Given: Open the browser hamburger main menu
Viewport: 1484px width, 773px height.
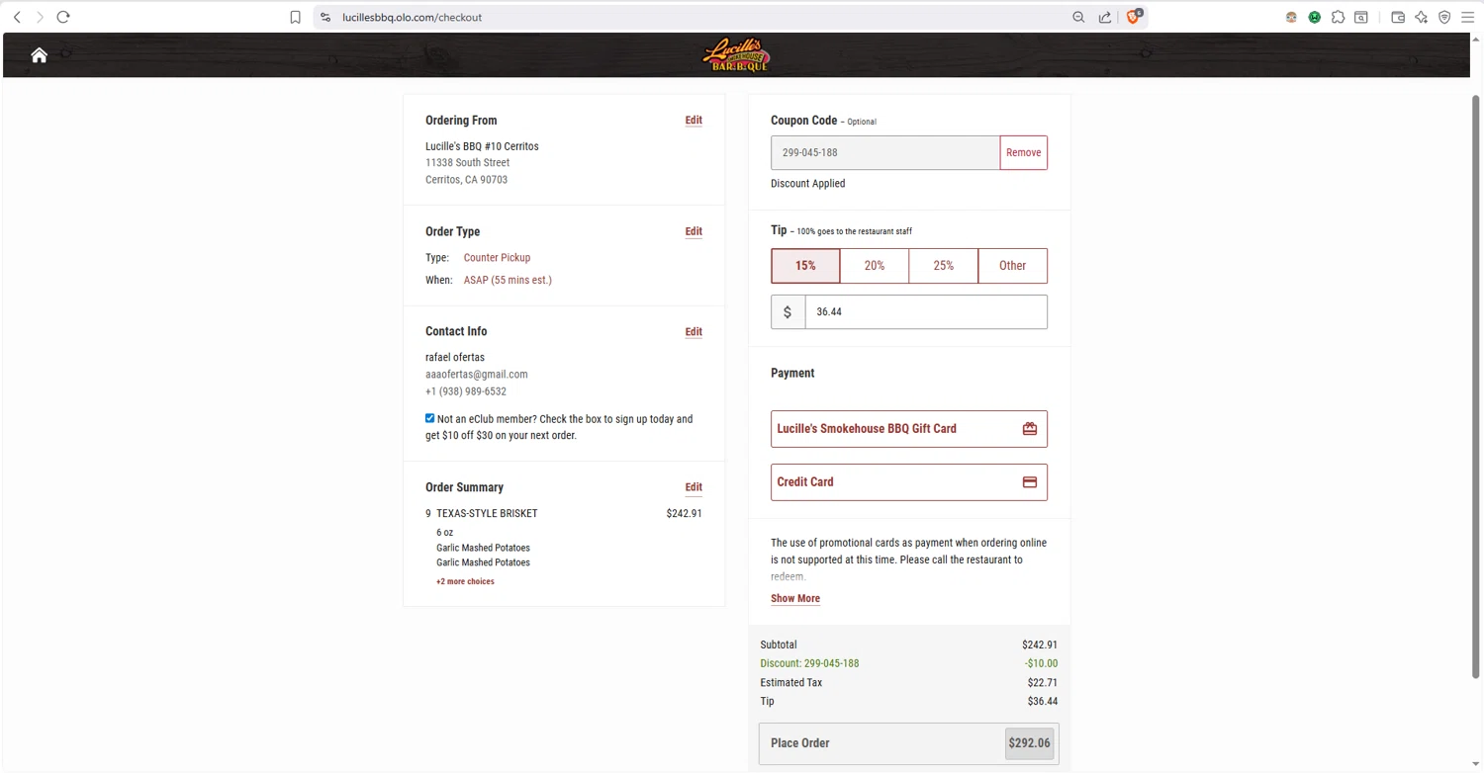Looking at the screenshot, I should point(1468,17).
